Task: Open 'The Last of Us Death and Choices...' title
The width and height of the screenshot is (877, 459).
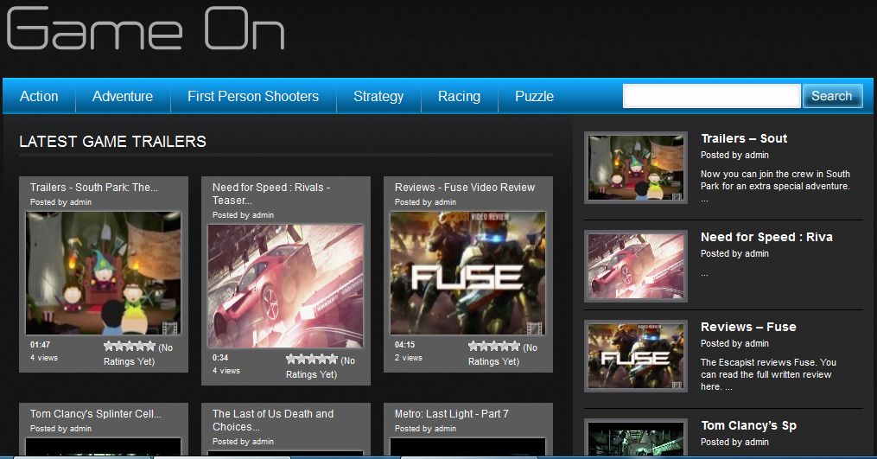Action: [x=273, y=420]
